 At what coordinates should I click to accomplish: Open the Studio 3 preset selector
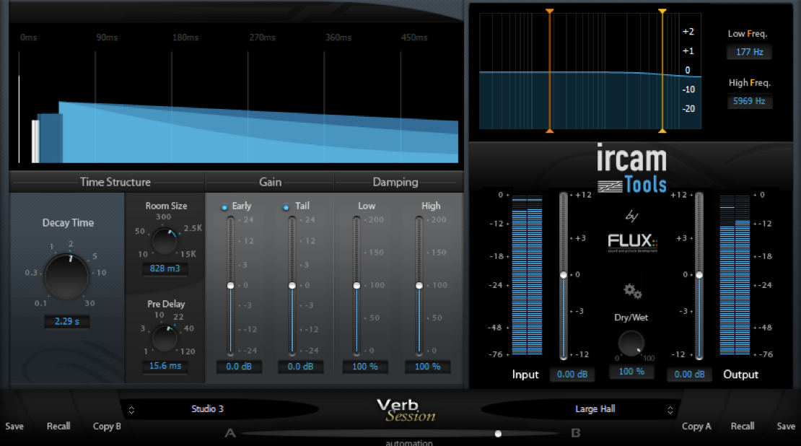tap(207, 409)
